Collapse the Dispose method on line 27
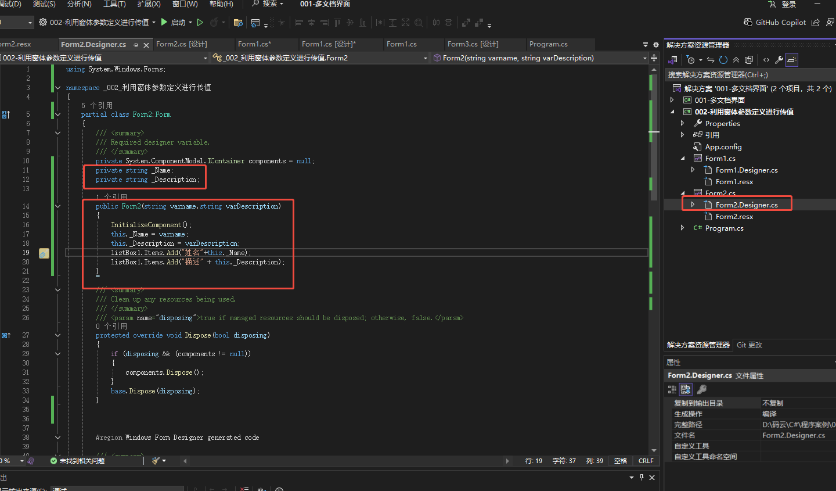Image resolution: width=836 pixels, height=491 pixels. click(57, 335)
